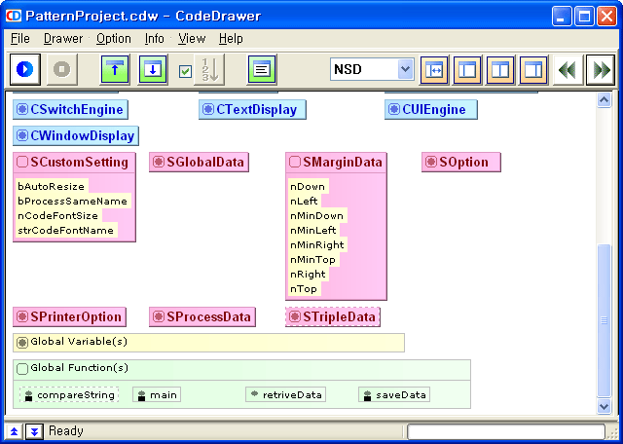Click the vertical scrollbar thumb
623x444 pixels.
pos(604,320)
